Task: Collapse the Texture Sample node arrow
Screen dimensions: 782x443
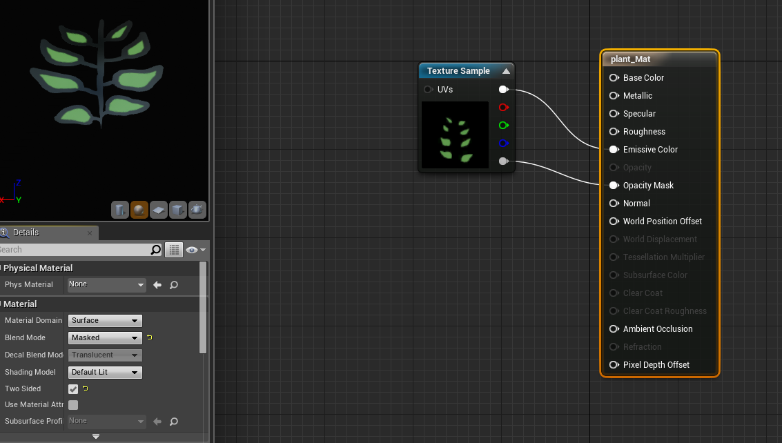Action: point(506,71)
